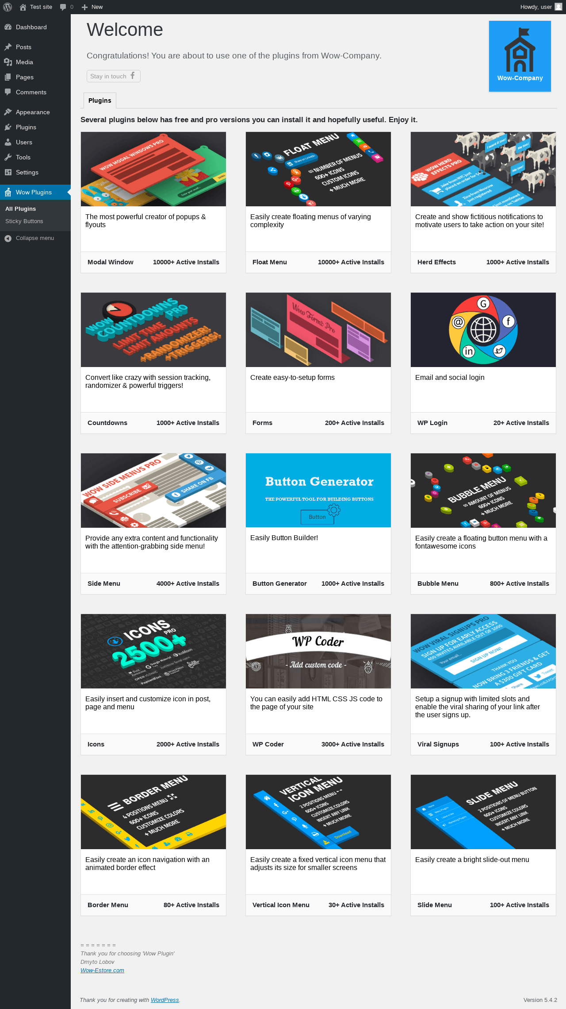Open Sticky Buttons submenu item
Image resolution: width=566 pixels, height=1009 pixels.
tap(24, 221)
